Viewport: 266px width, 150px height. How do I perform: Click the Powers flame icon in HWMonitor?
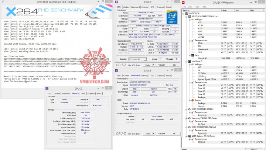(x=192, y=100)
